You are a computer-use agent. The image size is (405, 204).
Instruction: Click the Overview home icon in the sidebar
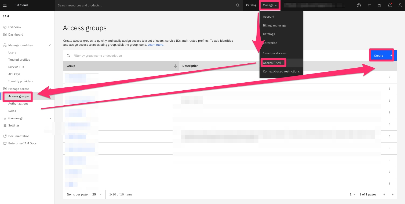[x=5, y=27]
